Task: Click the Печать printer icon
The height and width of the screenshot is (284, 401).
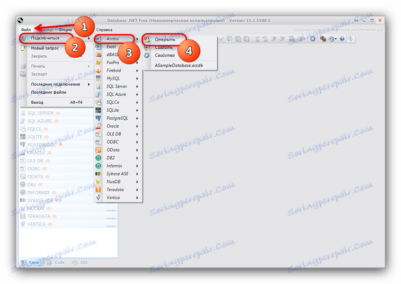Action: pos(23,66)
